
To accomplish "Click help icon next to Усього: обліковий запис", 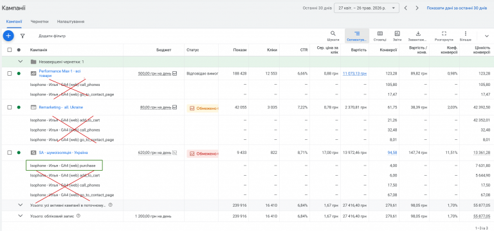I will click(78, 216).
